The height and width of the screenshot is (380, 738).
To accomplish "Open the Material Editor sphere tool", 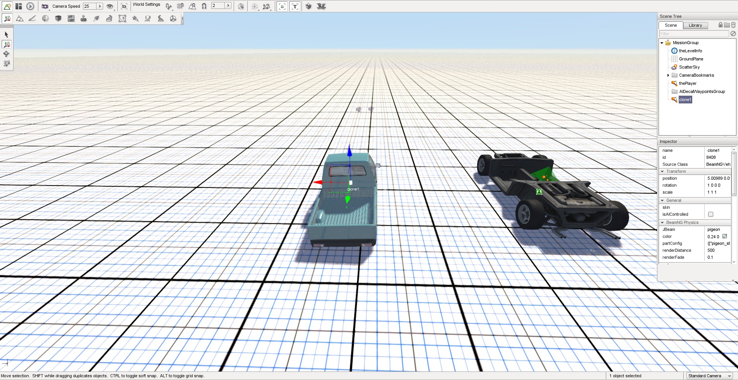I will 45,19.
